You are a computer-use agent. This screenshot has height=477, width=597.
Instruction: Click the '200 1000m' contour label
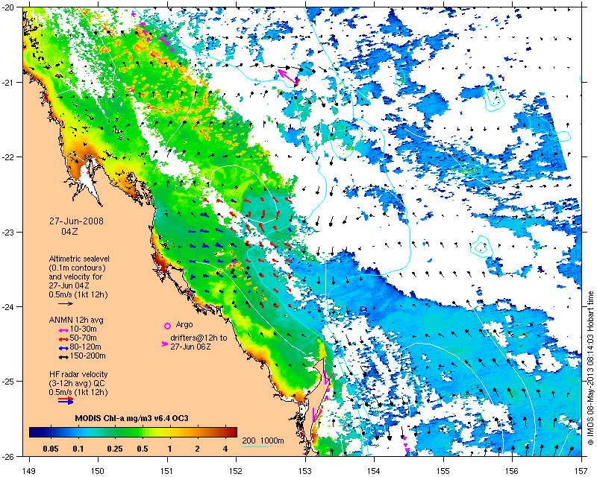pos(263,441)
